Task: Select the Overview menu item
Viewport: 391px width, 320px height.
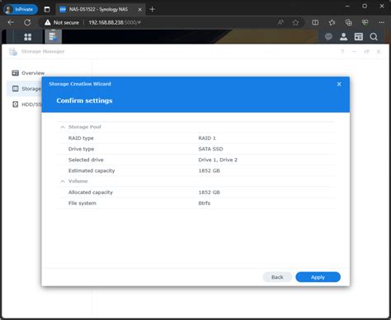Action: [x=33, y=73]
